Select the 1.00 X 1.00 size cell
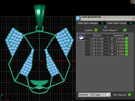The image size is (135, 101). pos(97,39)
